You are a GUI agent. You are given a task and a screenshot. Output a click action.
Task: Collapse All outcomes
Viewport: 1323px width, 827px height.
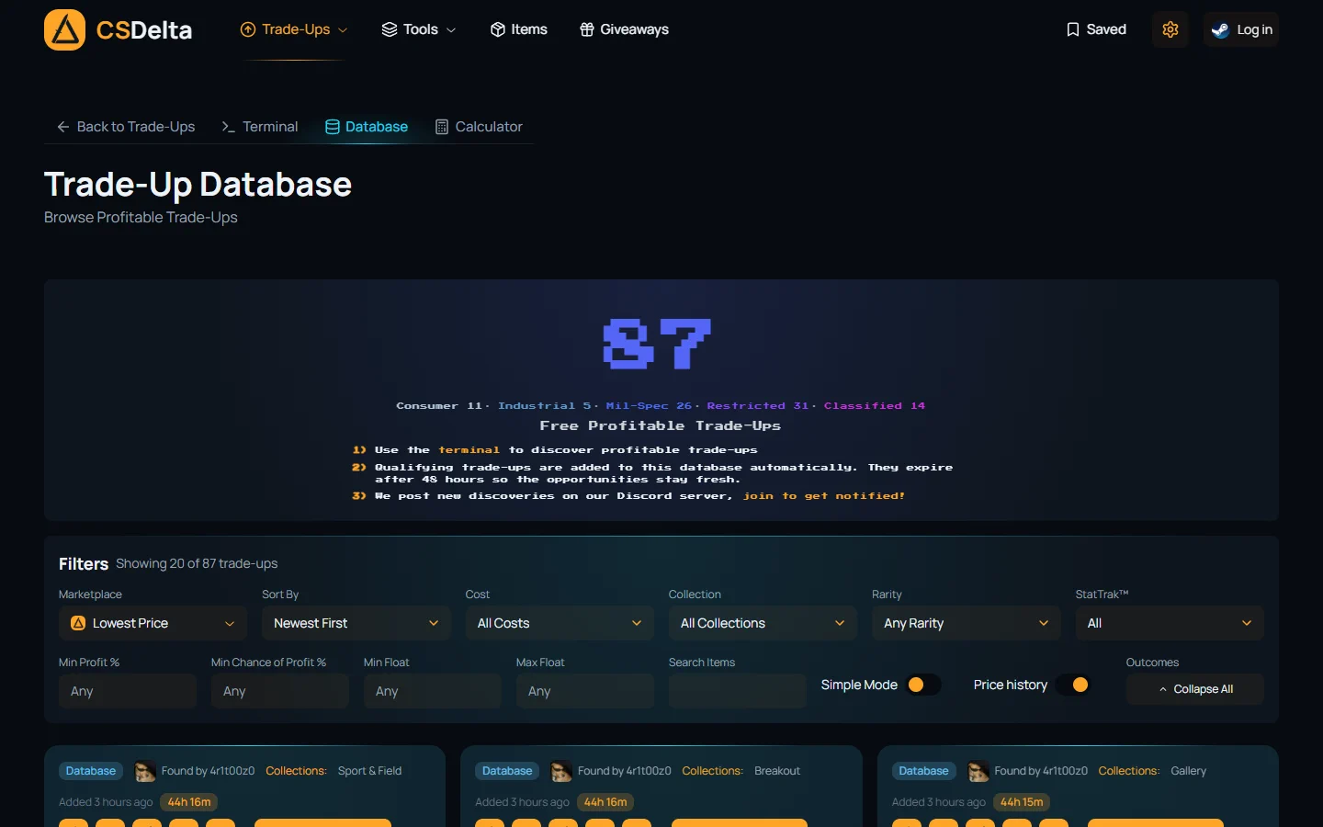pos(1195,689)
